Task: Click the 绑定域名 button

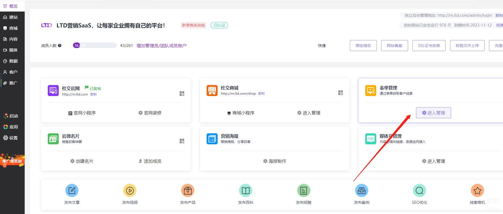Action: (363, 46)
